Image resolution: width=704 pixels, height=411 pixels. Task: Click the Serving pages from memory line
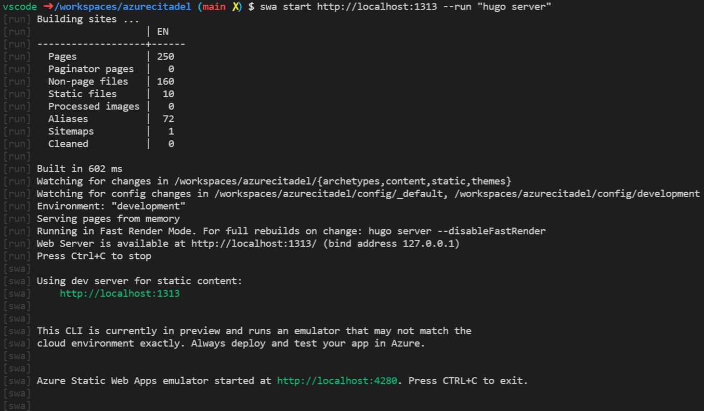tap(108, 219)
